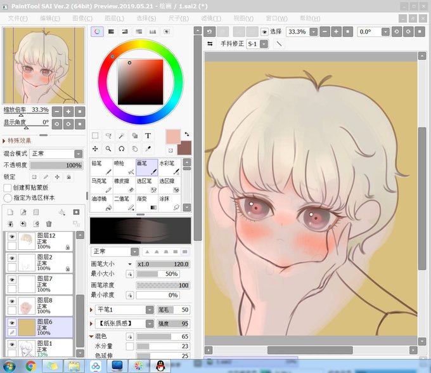Hide layer 图层6 with eye icon

tap(12, 323)
